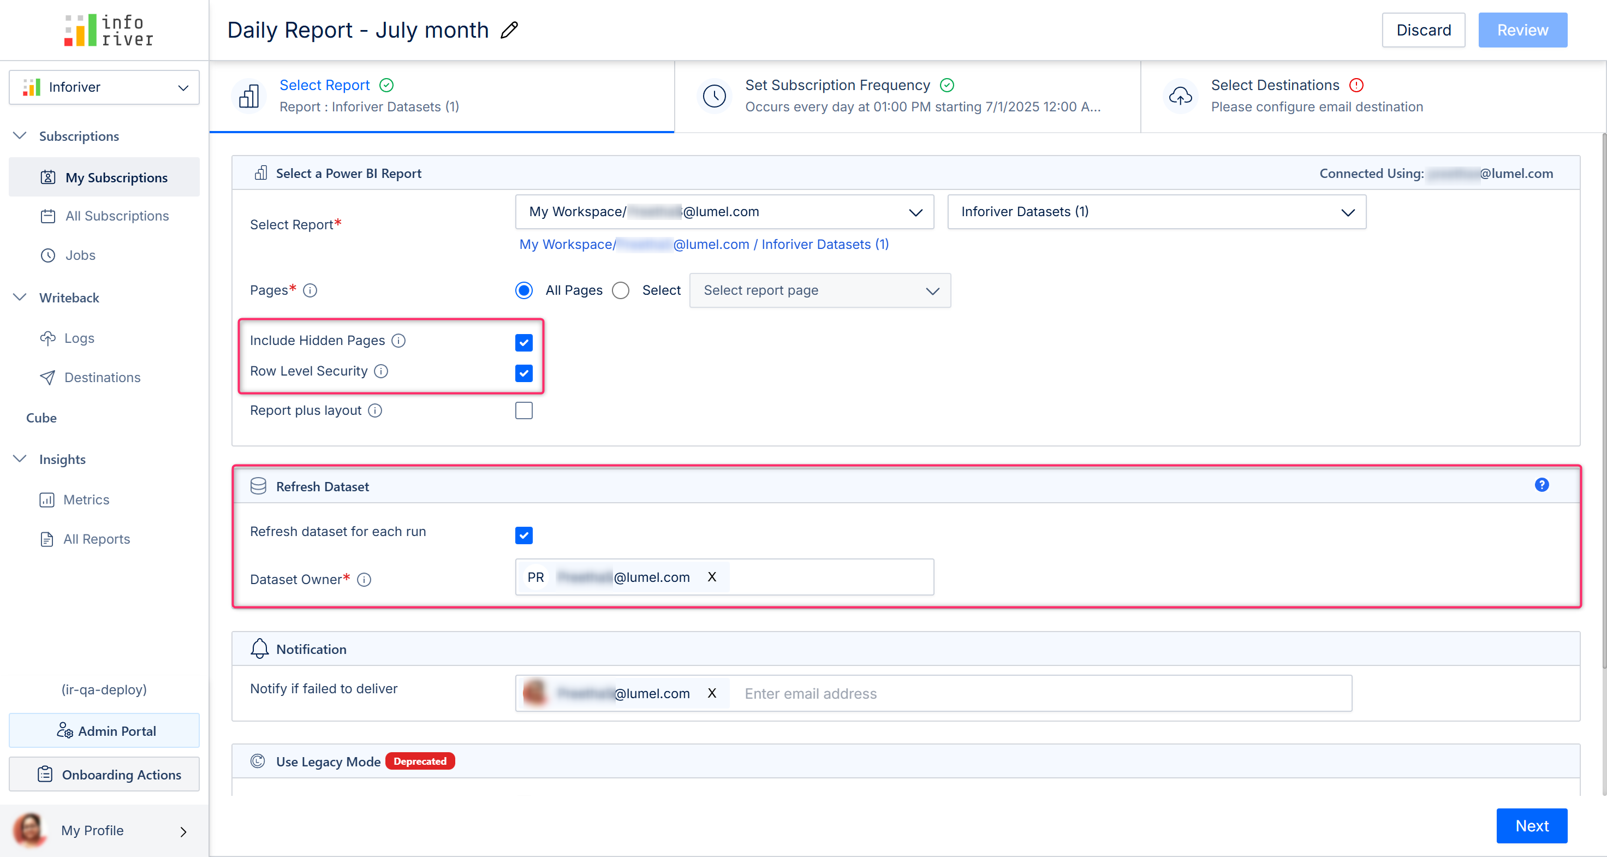1607x857 pixels.
Task: Uncheck the Include Hidden Pages checkbox
Action: [523, 342]
